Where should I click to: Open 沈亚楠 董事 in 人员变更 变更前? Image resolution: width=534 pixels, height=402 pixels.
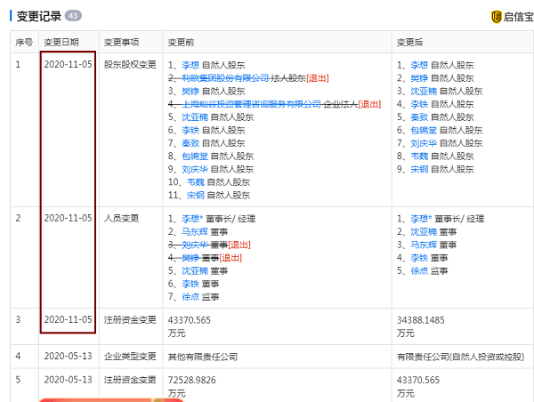tap(195, 270)
